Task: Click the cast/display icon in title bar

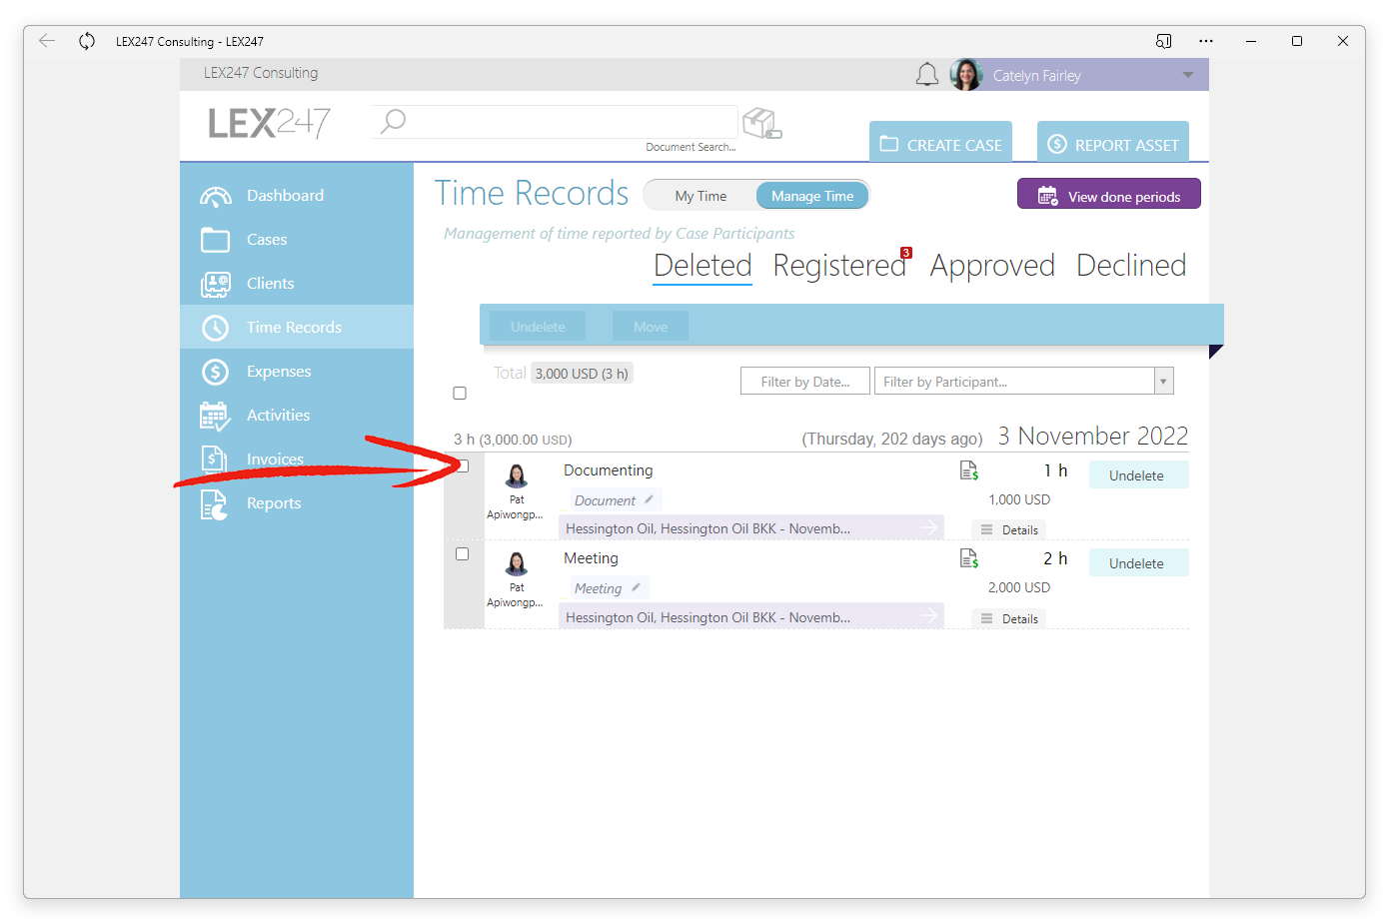Action: pyautogui.click(x=1163, y=41)
